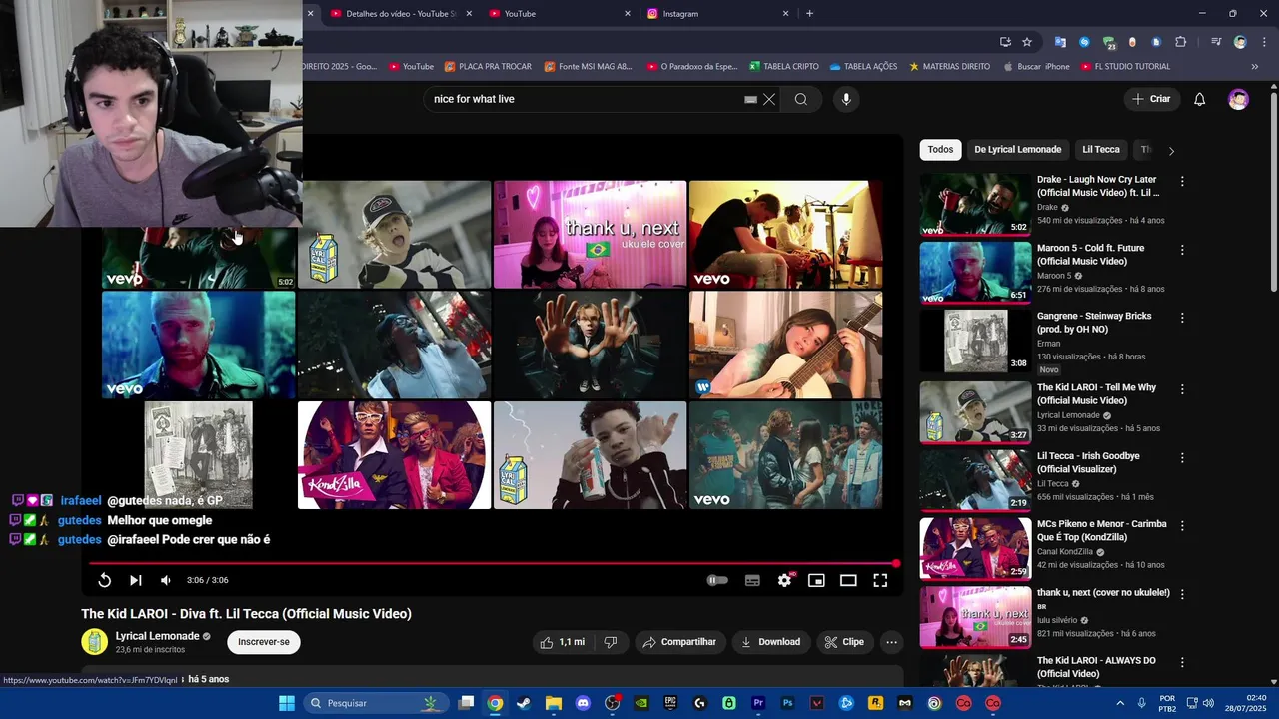The height and width of the screenshot is (719, 1279).
Task: Open options menu for Drake - Laugh Now Cry Later
Action: pyautogui.click(x=1182, y=182)
